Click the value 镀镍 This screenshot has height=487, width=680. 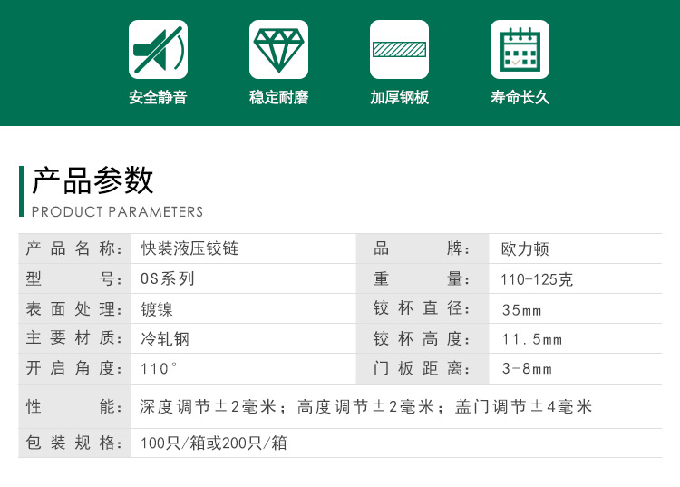point(157,309)
